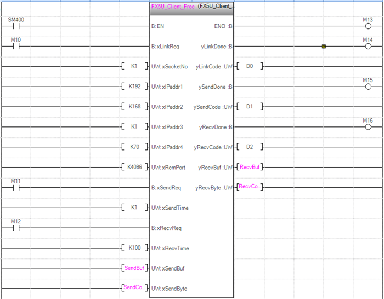Click the M12 contact feeding xRecvReq
Screen dimensions: 384x299
tap(16, 227)
